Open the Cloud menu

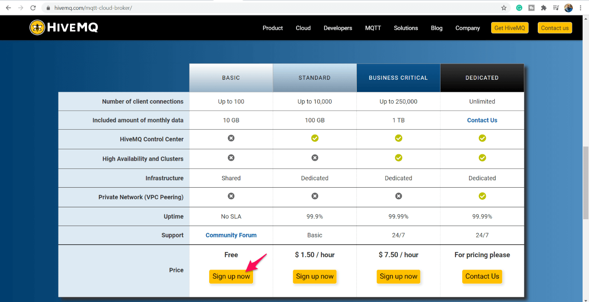[x=303, y=28]
